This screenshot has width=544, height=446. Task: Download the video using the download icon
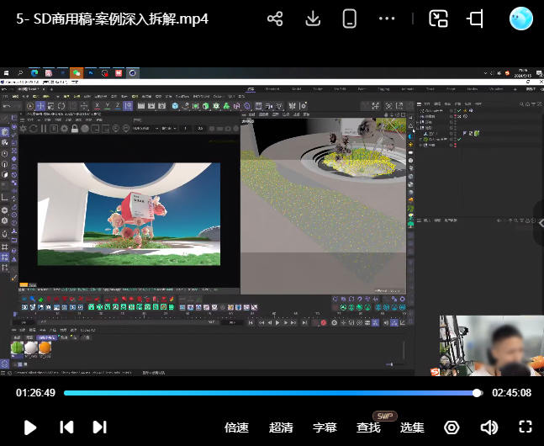[313, 19]
